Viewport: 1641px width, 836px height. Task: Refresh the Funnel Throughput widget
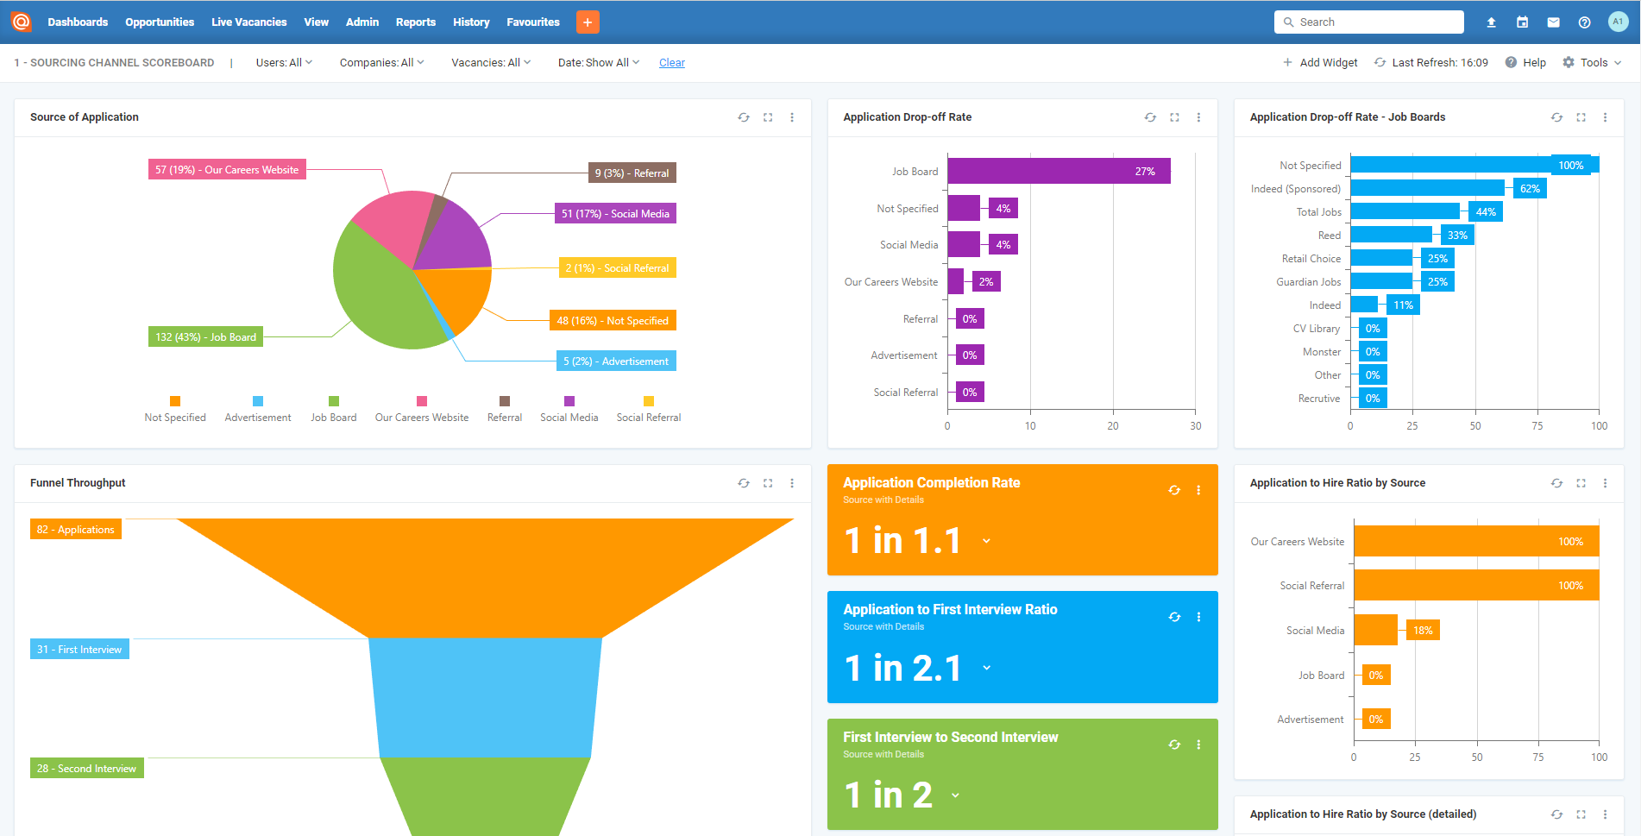[x=744, y=483]
